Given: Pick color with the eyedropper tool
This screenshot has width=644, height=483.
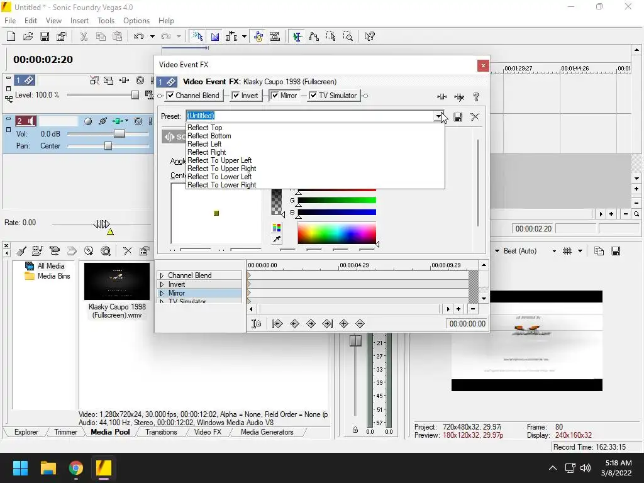Looking at the screenshot, I should [x=277, y=239].
